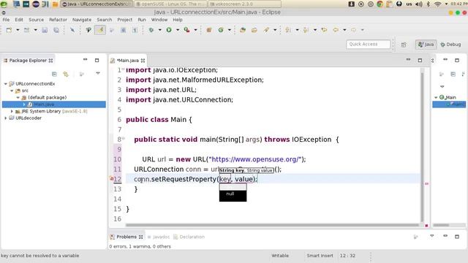Open the Run configurations dropdown arrow

click(178, 30)
